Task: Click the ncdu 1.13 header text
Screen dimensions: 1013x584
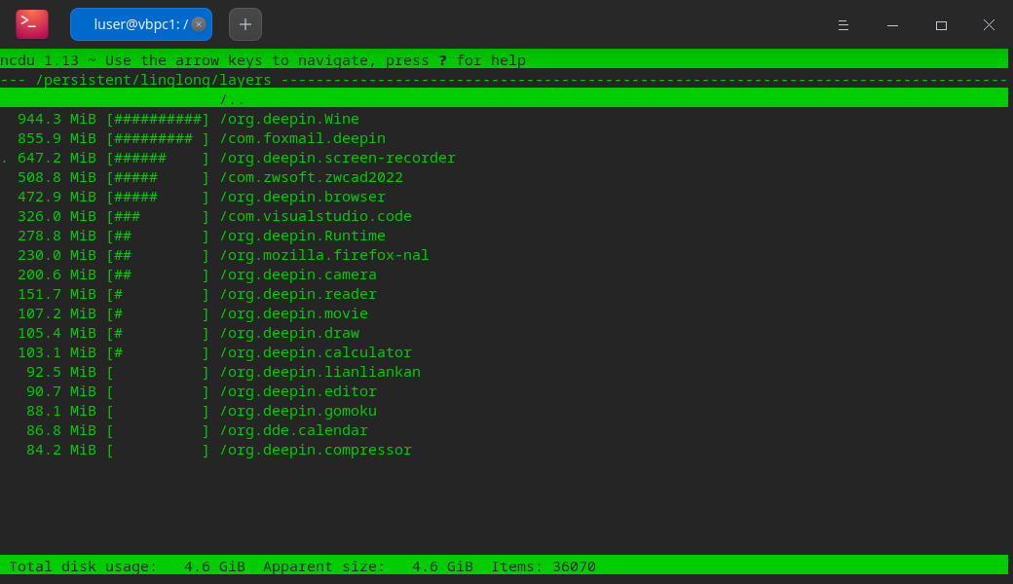Action: click(x=39, y=60)
